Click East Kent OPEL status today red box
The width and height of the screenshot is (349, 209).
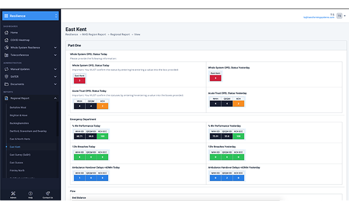pyautogui.click(x=79, y=80)
